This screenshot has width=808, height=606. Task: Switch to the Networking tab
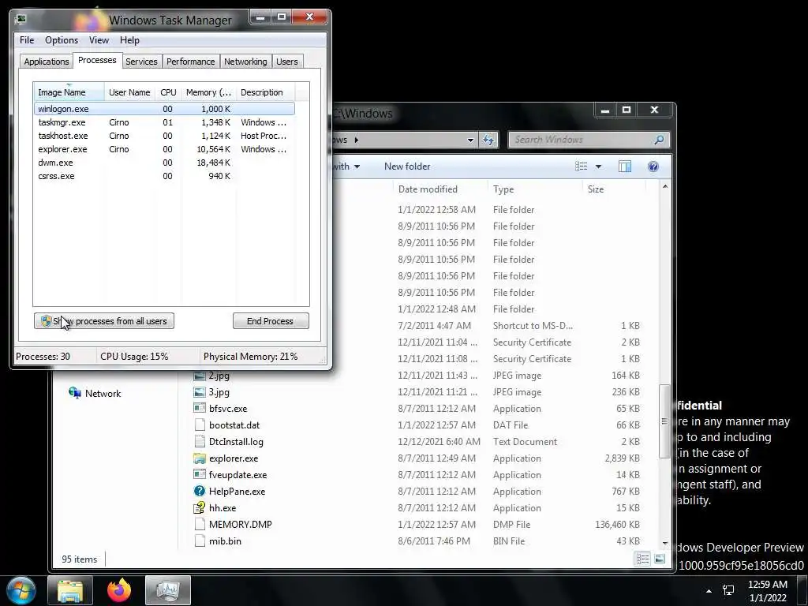tap(245, 62)
